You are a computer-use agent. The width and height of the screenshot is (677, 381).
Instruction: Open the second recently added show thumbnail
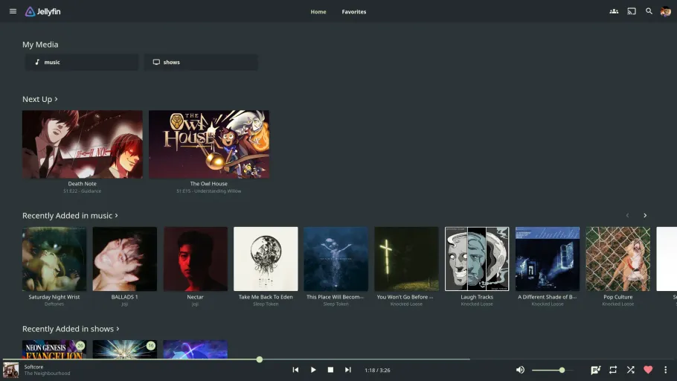[125, 349]
